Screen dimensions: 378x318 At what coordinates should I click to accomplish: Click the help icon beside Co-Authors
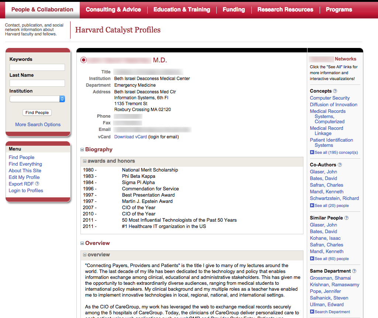(x=340, y=165)
